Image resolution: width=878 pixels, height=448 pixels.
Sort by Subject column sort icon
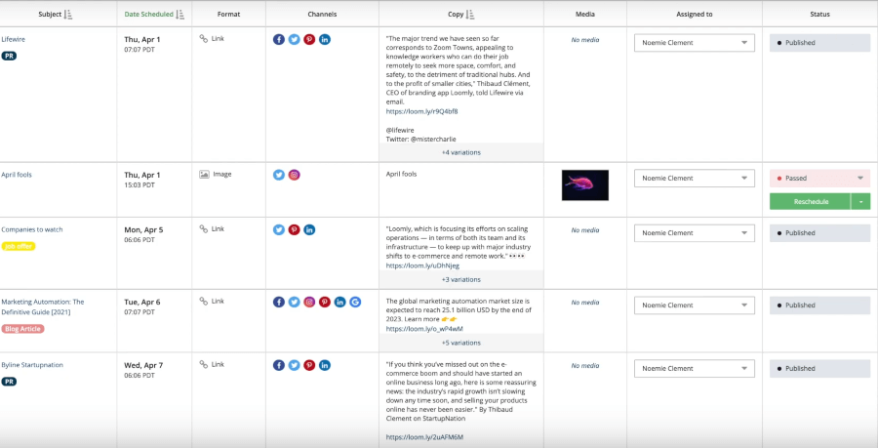click(x=67, y=15)
